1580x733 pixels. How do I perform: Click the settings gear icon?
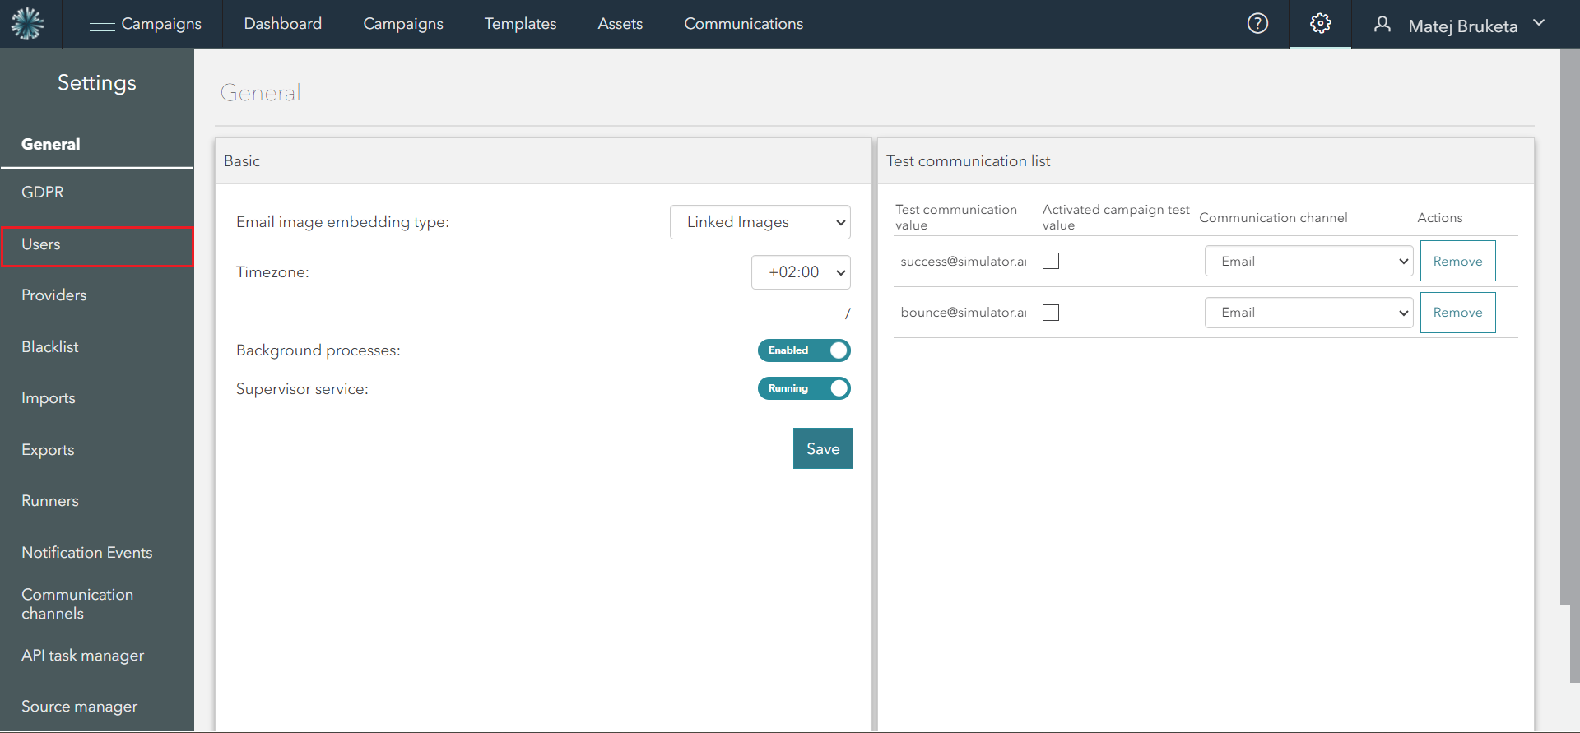click(1320, 24)
